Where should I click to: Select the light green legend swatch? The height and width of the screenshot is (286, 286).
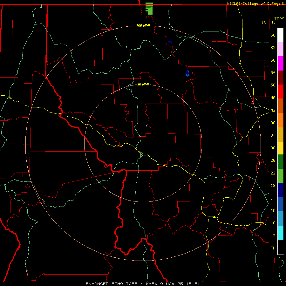(x=281, y=176)
